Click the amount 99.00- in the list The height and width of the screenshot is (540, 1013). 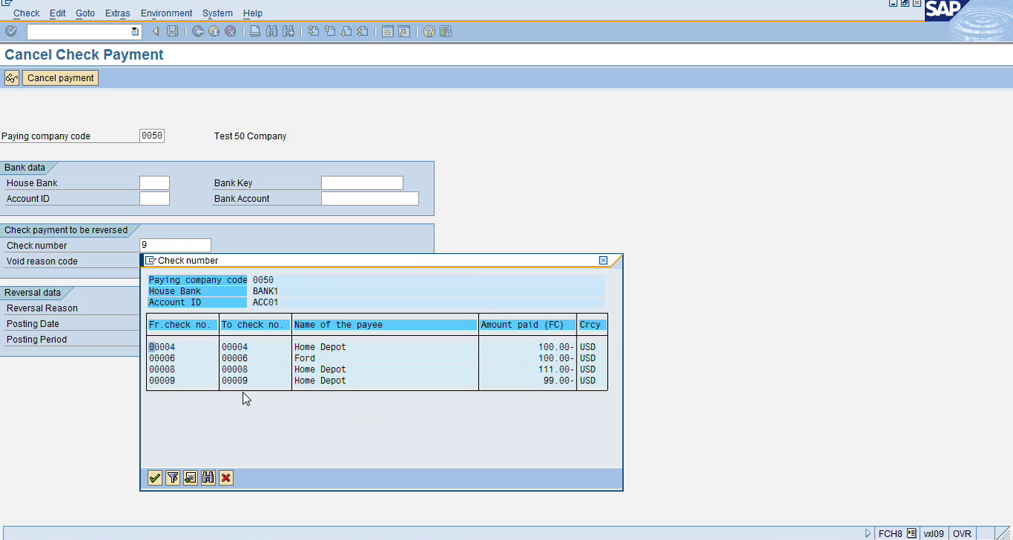pos(559,381)
